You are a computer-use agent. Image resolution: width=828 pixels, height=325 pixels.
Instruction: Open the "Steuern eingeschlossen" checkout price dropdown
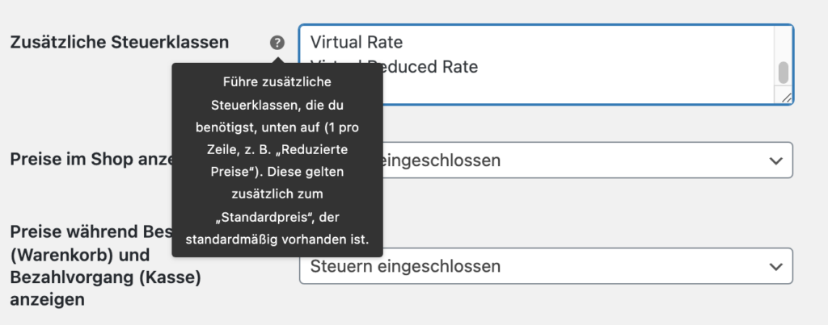[x=546, y=266]
